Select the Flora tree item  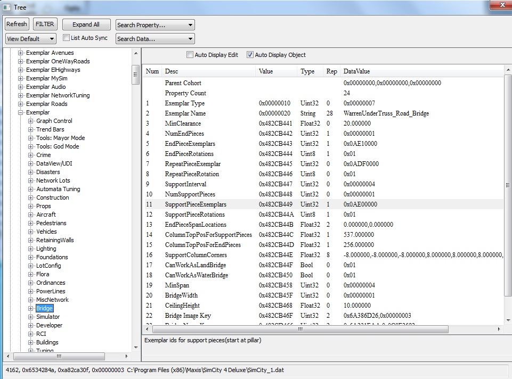(x=43, y=274)
